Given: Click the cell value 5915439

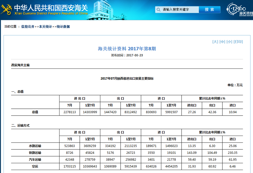Looking at the screenshot, I should point(131,166).
